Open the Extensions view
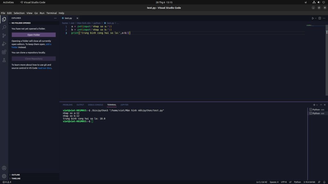Viewport: 328px width, 184px height. click(4, 52)
